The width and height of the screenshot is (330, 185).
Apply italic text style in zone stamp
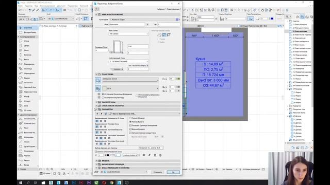(x=150, y=155)
